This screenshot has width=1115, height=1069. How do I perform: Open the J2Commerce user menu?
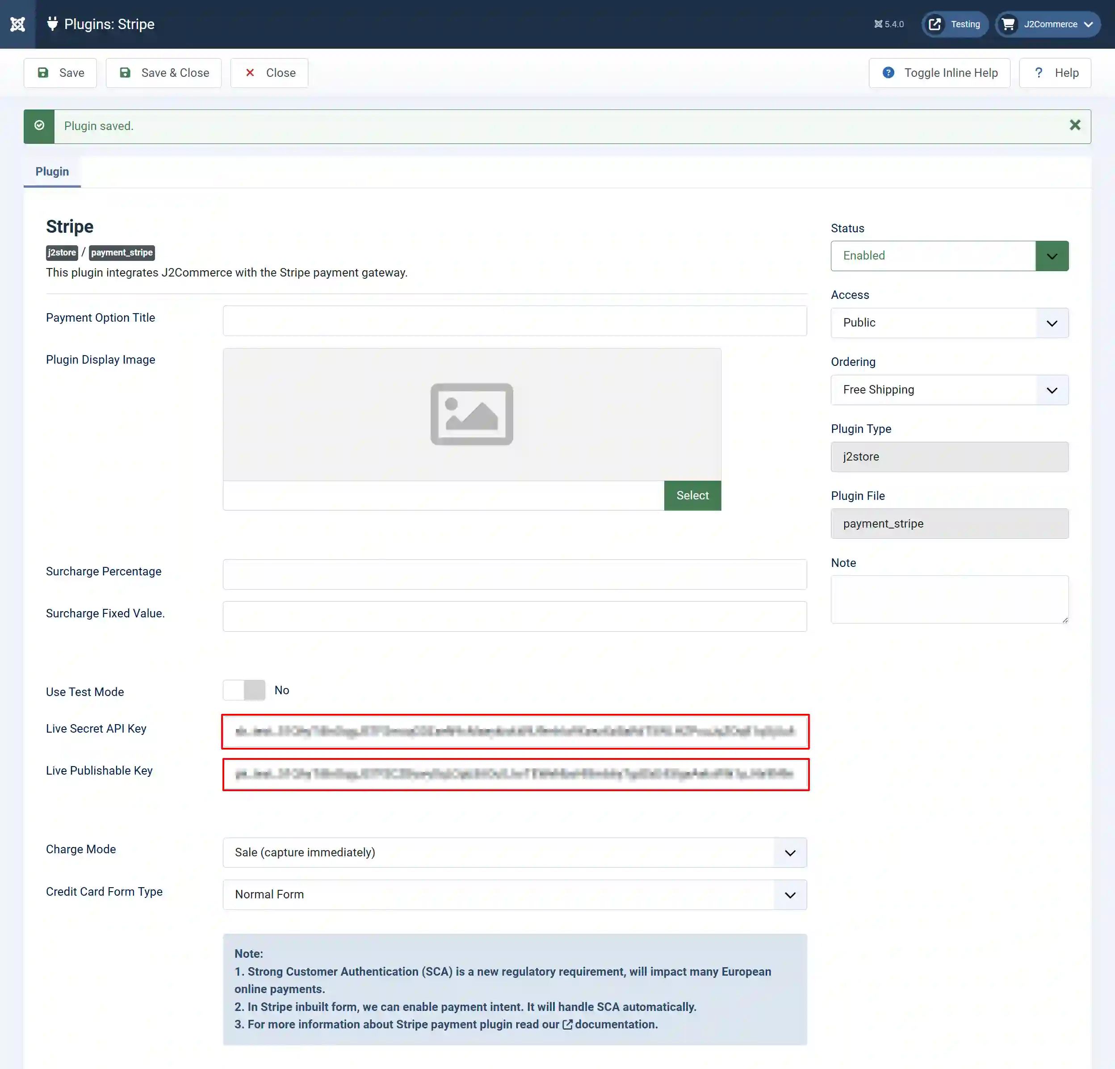click(1048, 24)
